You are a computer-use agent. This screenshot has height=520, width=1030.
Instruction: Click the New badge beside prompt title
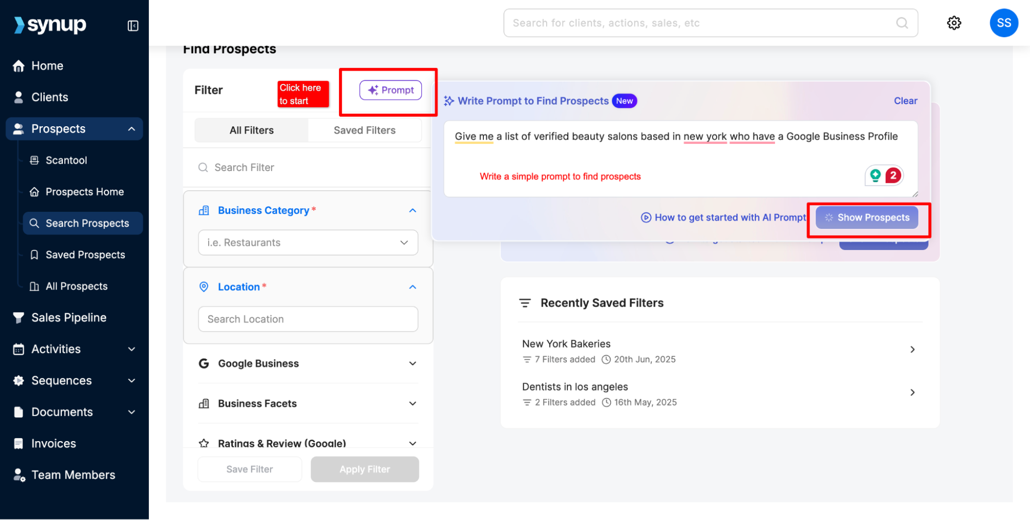point(624,101)
